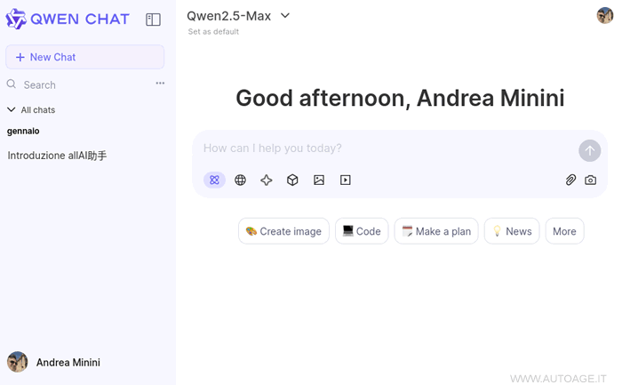622x385 pixels.
Task: Choose the Code suggestion
Action: click(362, 231)
